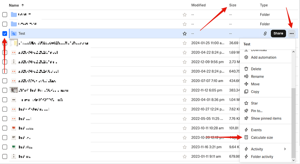Open the Test folder by its name

click(22, 33)
